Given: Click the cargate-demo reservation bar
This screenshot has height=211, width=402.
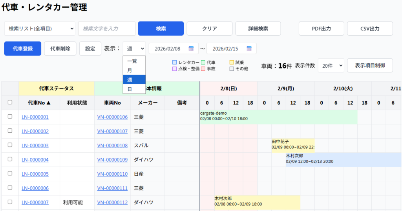Looking at the screenshot, I should click(278, 116).
